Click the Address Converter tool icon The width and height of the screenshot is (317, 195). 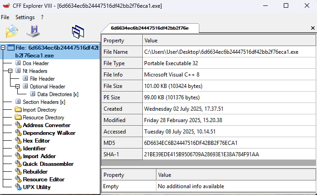[18, 125]
